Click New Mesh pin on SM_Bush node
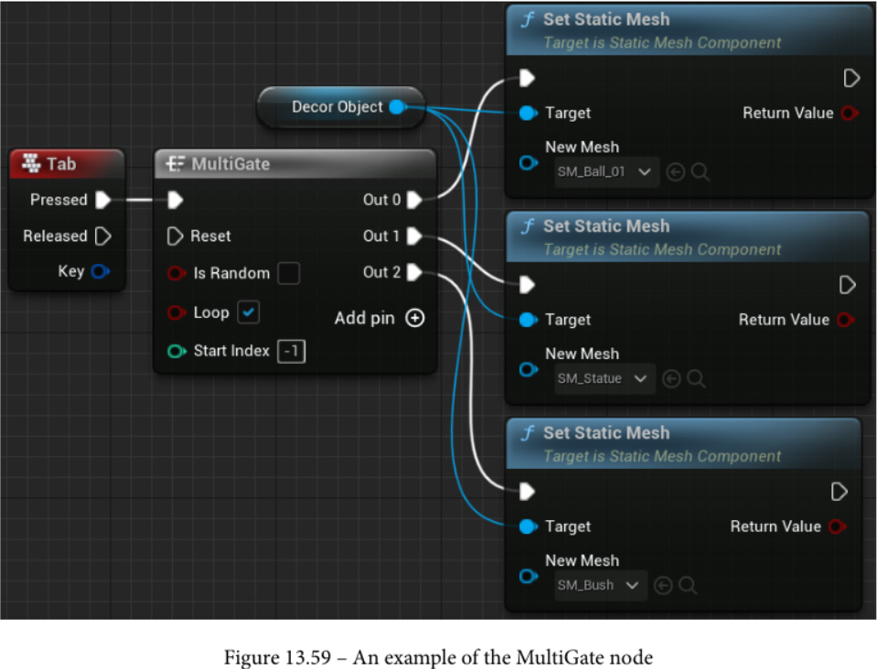The image size is (878, 669). tap(528, 577)
